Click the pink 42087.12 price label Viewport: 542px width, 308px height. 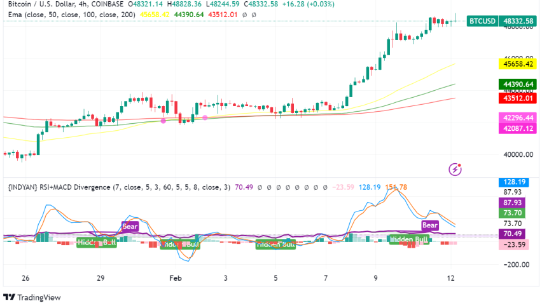(517, 129)
